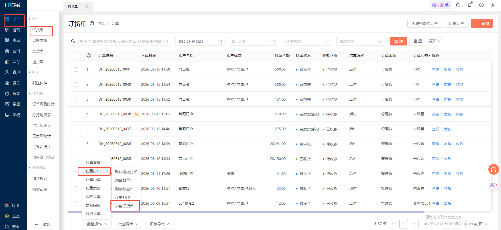The width and height of the screenshot is (501, 230).
Task: Click 审核 for order DH_20260615_0040
Action: tap(447, 84)
